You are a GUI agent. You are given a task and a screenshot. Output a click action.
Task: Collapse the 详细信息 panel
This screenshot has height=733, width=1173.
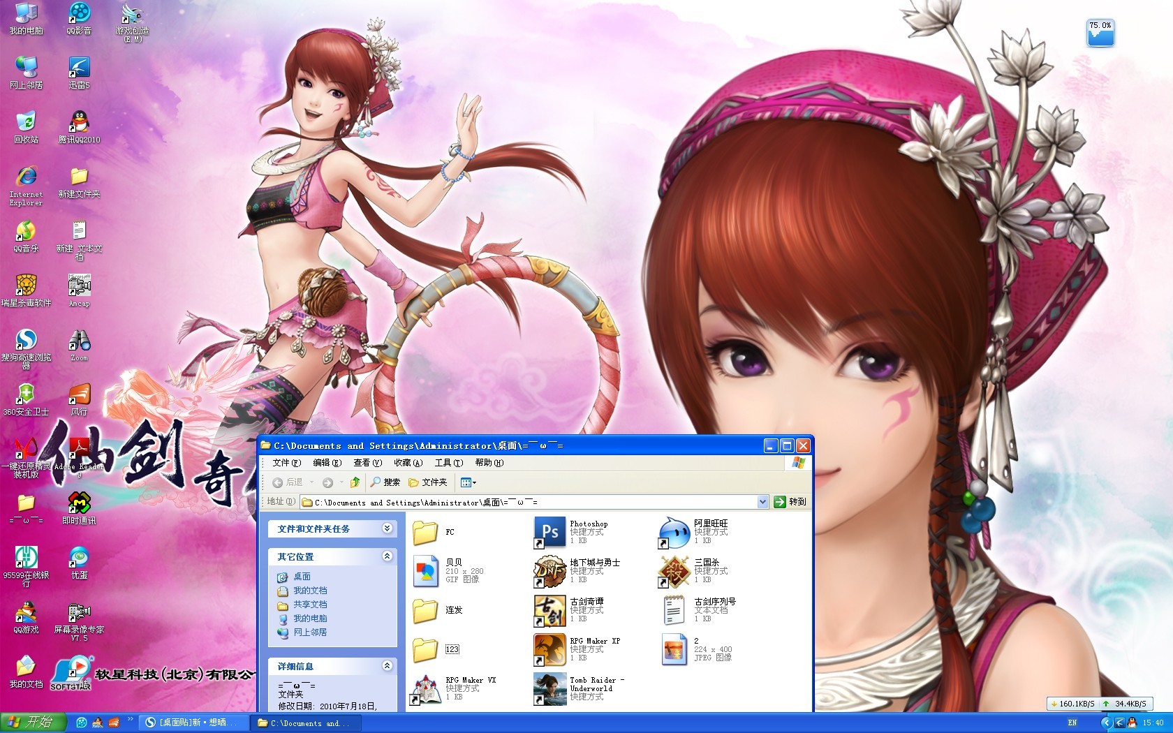point(387,666)
